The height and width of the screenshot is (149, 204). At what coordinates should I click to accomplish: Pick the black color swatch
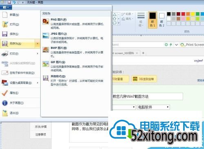169,14
